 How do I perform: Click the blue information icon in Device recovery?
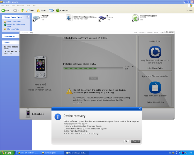(x=58, y=117)
